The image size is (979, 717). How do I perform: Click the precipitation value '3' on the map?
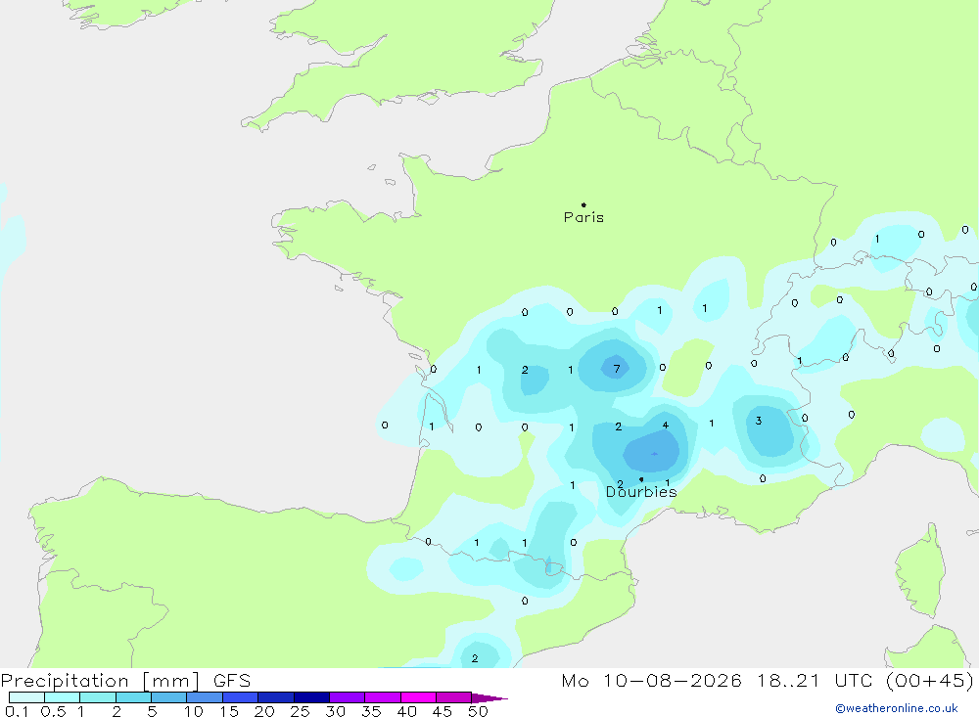pyautogui.click(x=759, y=421)
